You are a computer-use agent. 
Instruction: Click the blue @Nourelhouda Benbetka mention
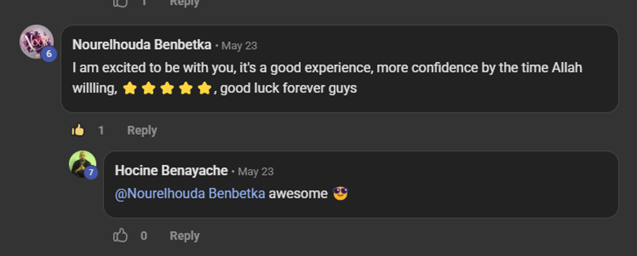pyautogui.click(x=190, y=194)
